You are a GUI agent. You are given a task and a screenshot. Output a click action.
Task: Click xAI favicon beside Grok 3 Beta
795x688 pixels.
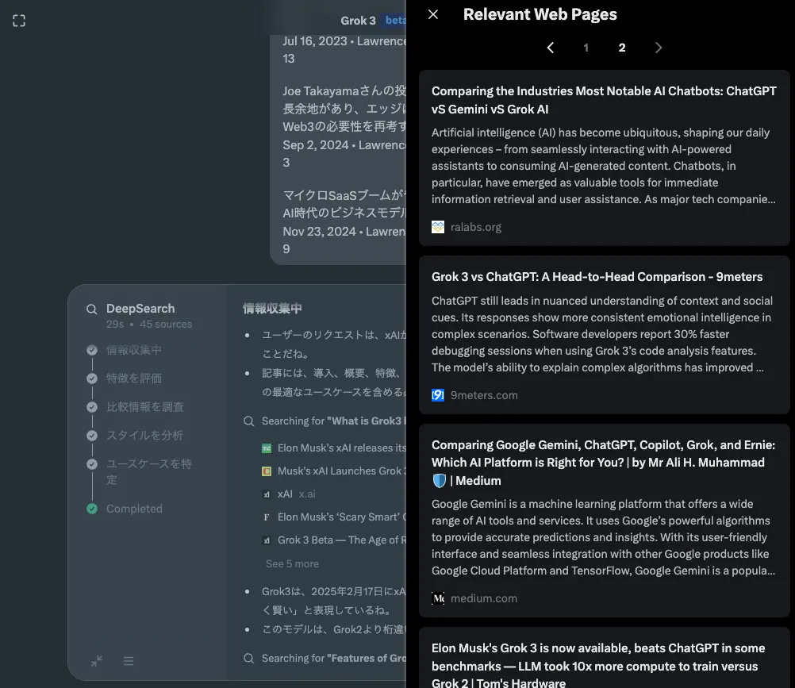pos(266,540)
